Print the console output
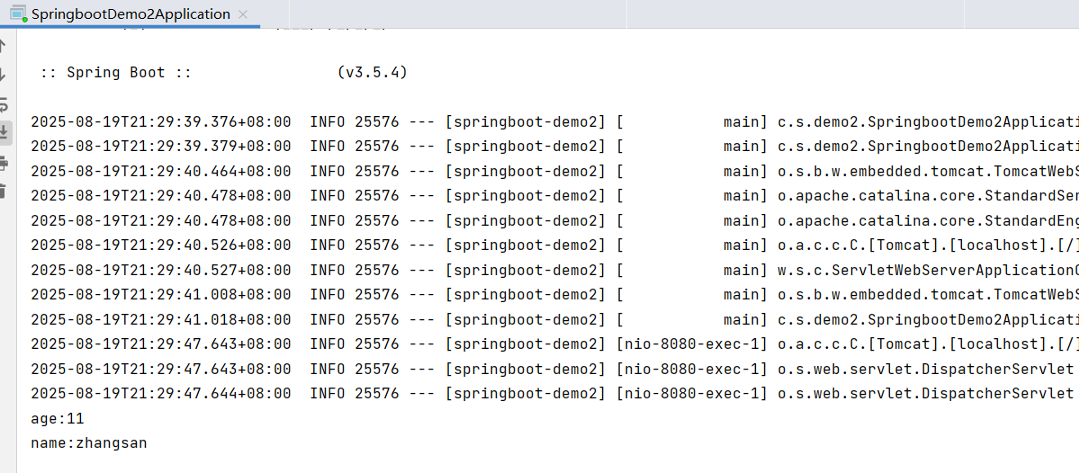 click(3, 163)
